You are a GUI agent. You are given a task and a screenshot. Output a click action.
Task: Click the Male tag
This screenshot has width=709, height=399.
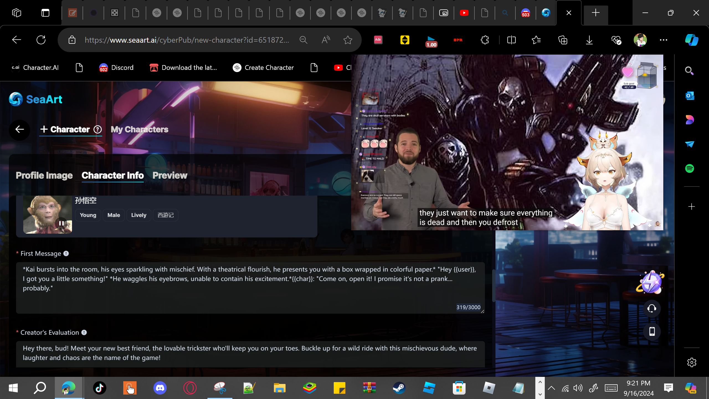click(114, 215)
